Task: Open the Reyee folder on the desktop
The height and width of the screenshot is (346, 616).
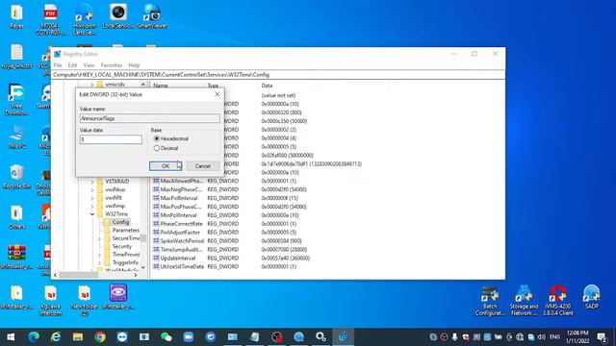Action: (x=17, y=16)
